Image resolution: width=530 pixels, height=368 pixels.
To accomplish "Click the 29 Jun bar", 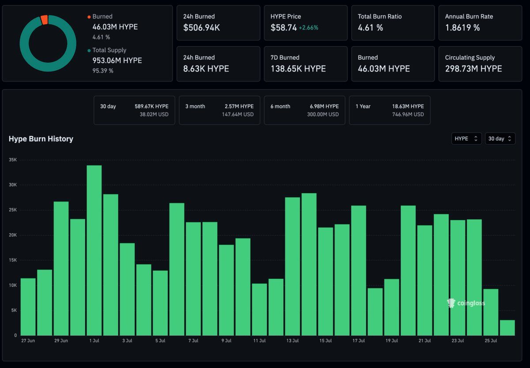I will pyautogui.click(x=61, y=268).
